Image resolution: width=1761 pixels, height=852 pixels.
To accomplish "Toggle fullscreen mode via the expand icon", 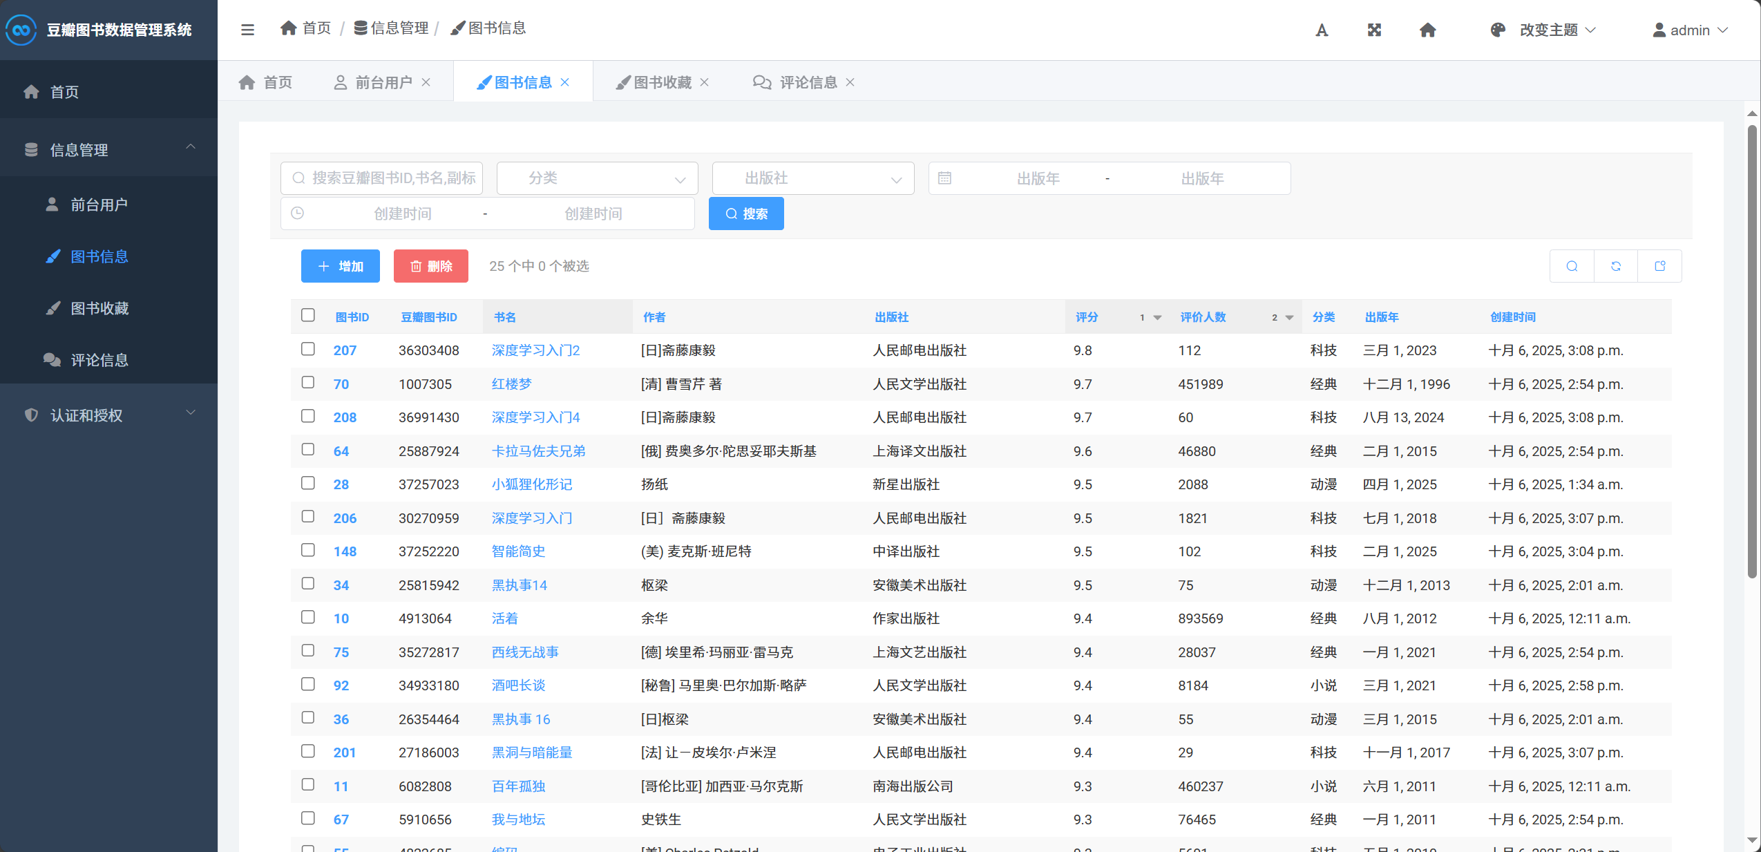I will point(1373,30).
